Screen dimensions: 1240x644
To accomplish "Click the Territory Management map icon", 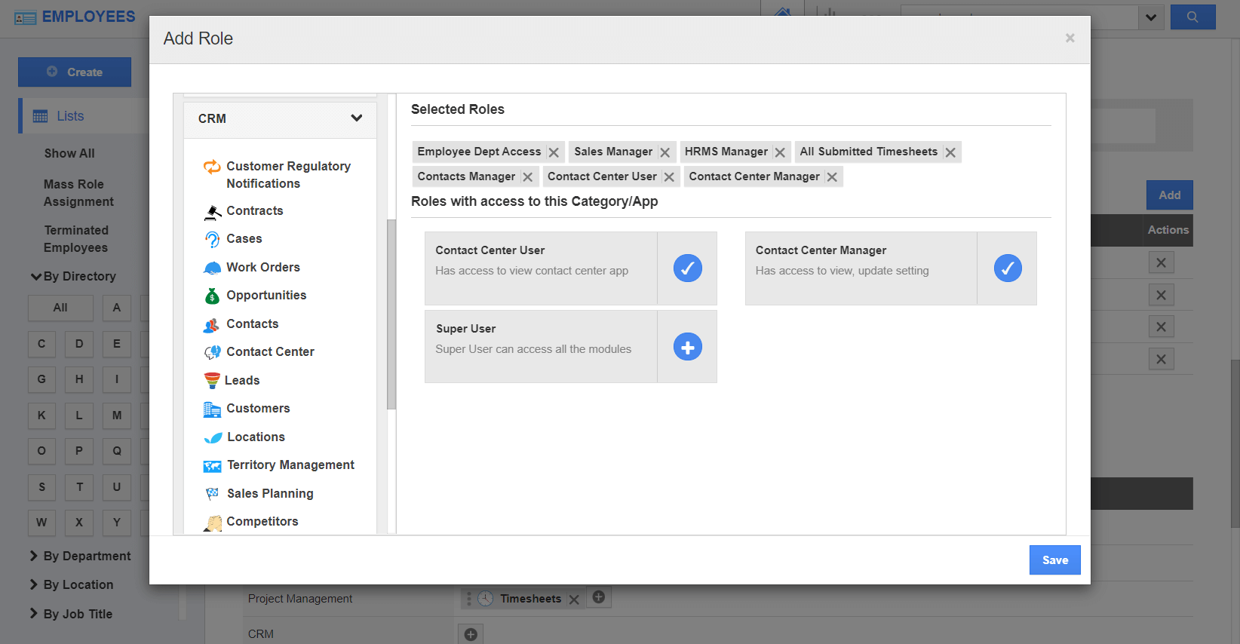I will 212,466.
